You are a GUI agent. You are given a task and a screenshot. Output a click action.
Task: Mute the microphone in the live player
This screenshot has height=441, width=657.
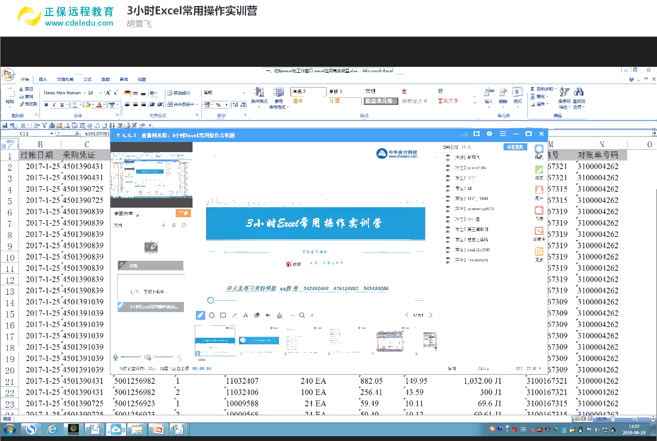[x=115, y=358]
